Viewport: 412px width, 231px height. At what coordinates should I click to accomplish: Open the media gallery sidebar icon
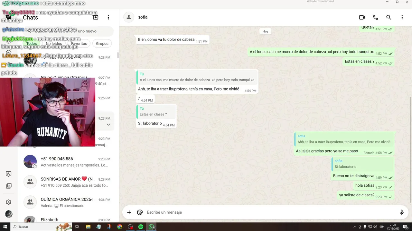[x=9, y=186]
